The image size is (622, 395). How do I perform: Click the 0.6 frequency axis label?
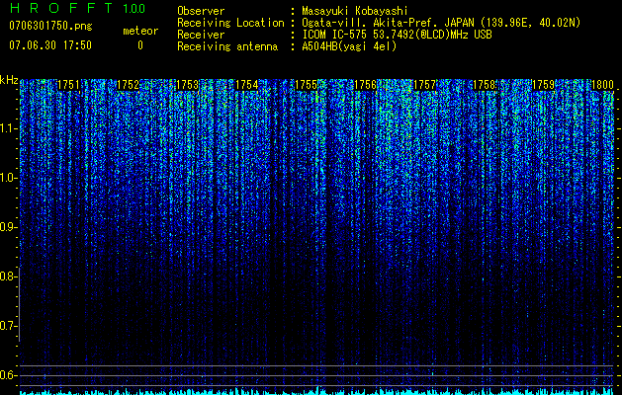(8, 375)
